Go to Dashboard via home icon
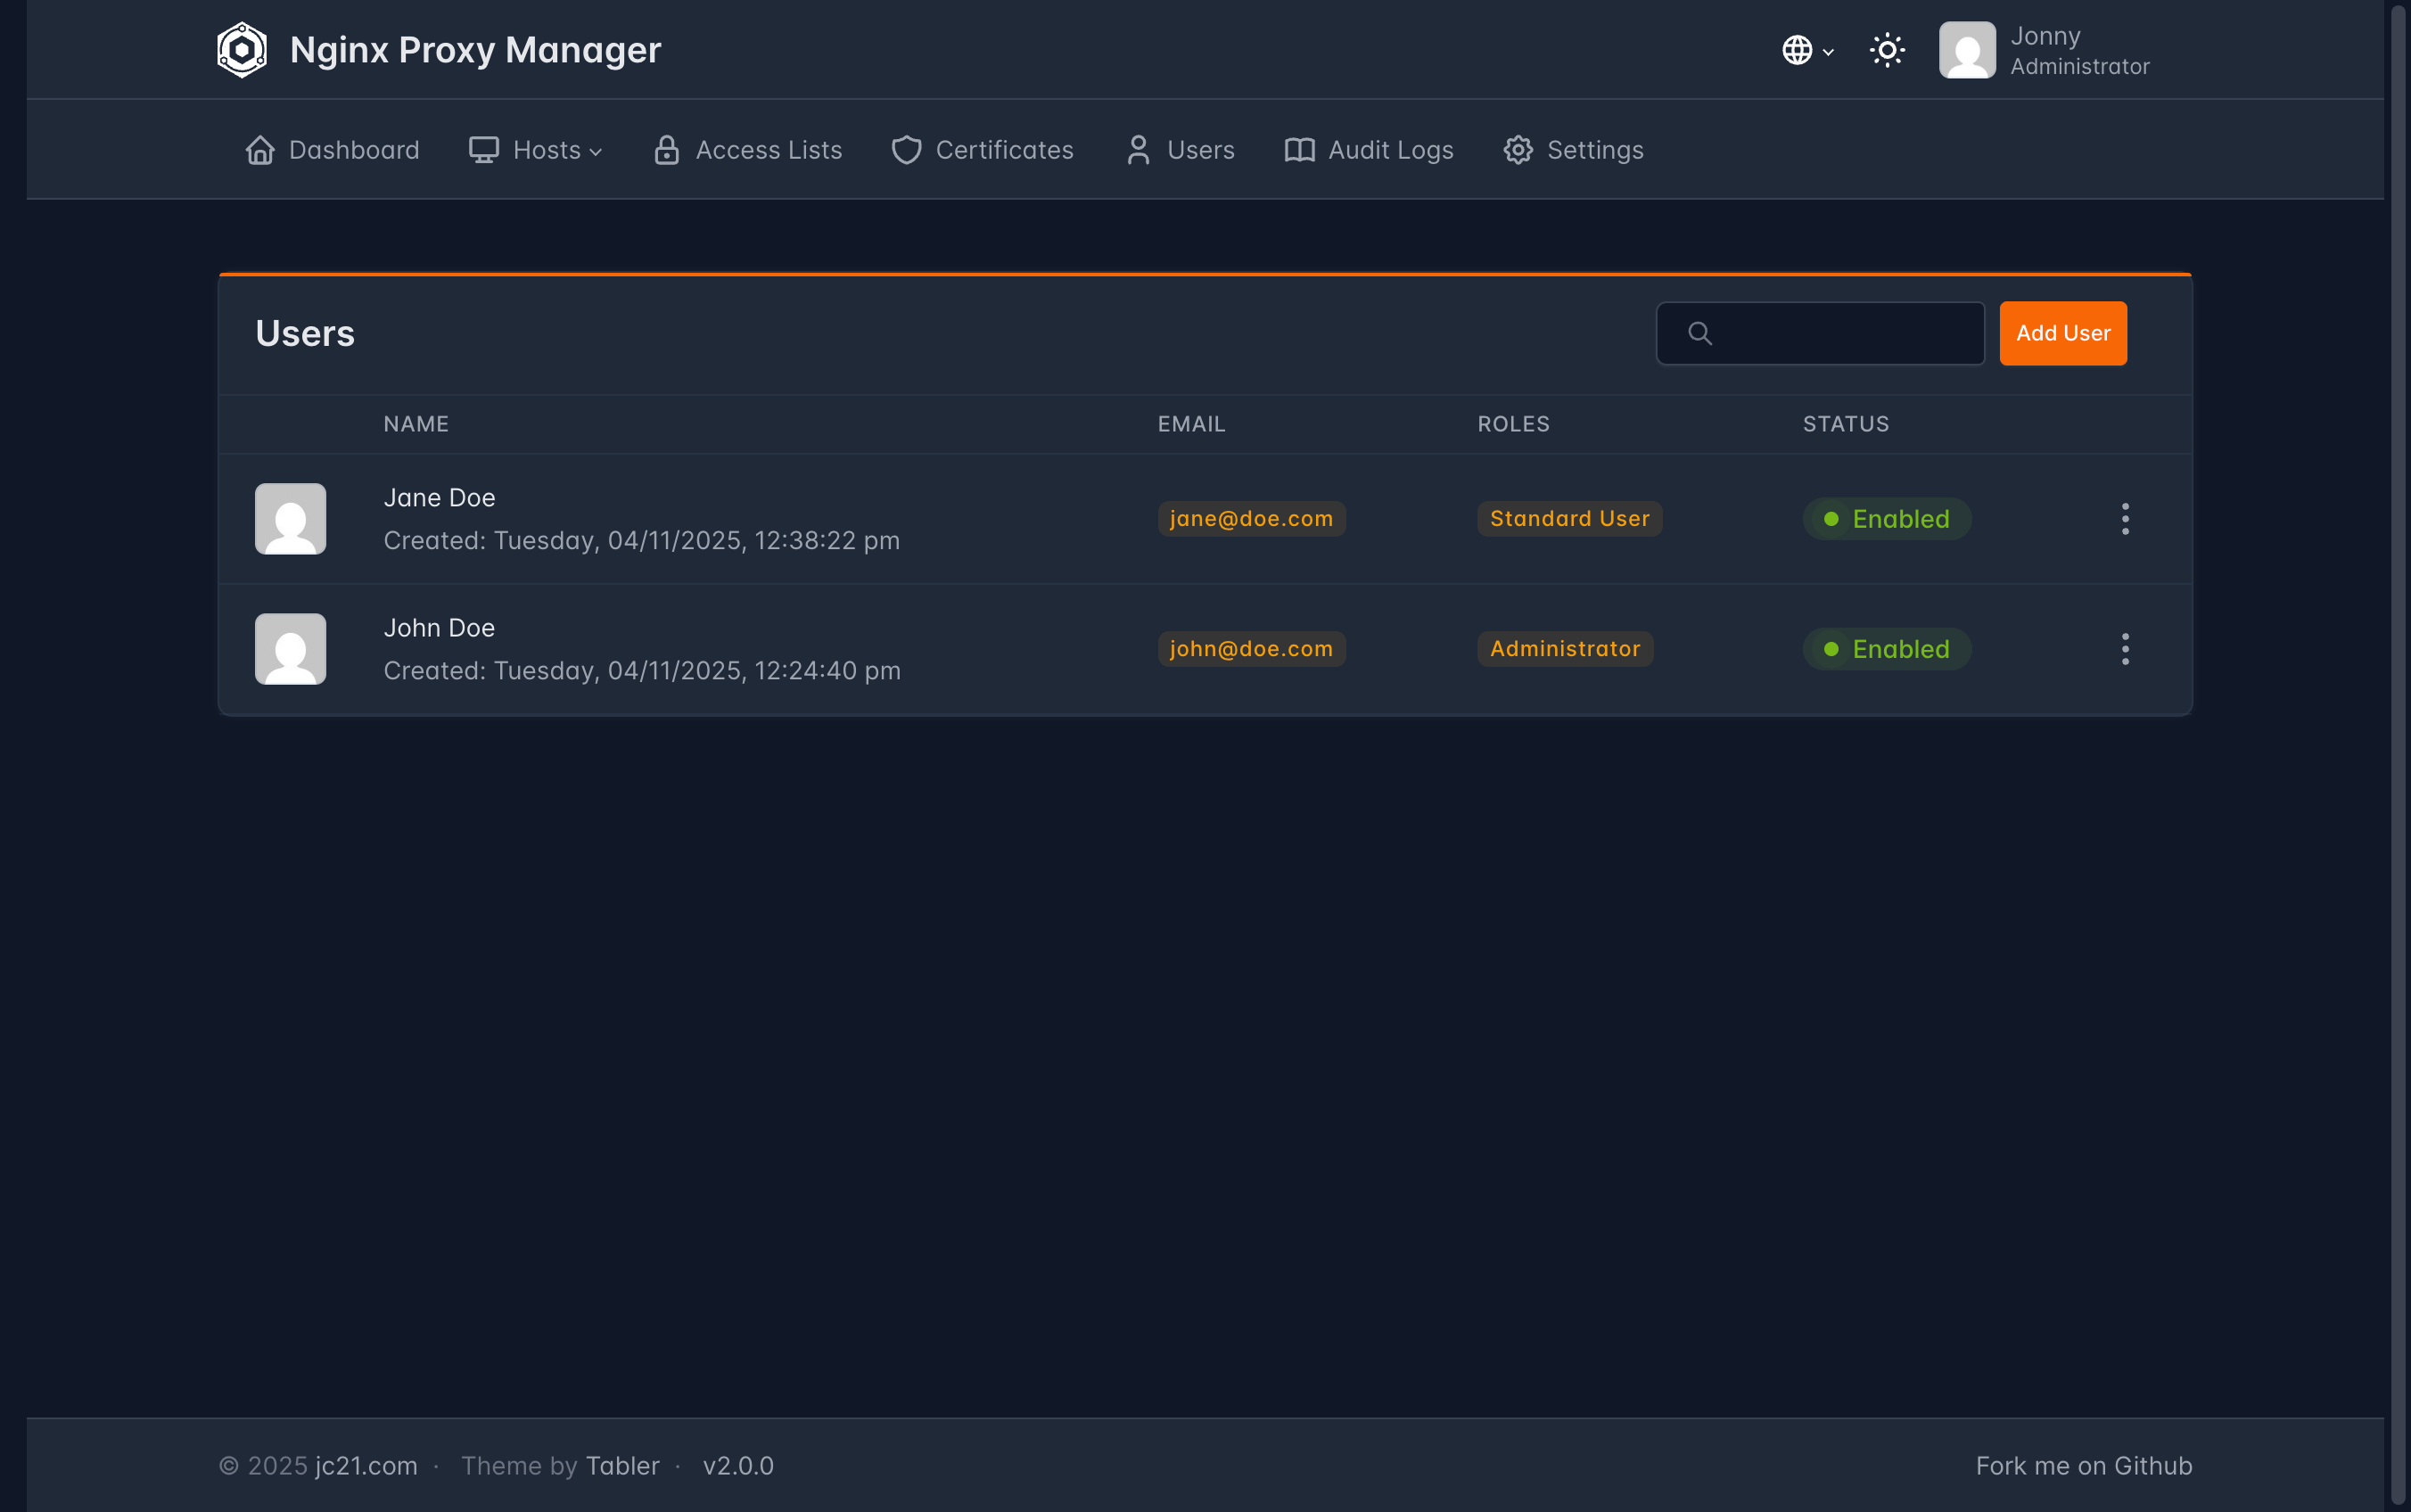Image resolution: width=2411 pixels, height=1512 pixels. pyautogui.click(x=332, y=150)
